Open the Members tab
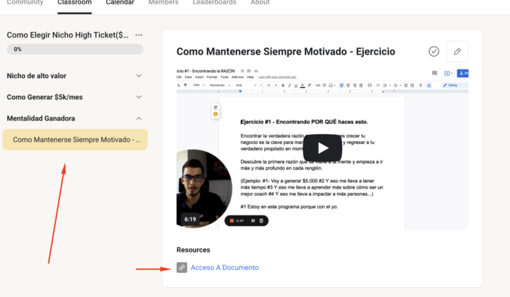Viewport: 510px width, 297px height. 164,3
